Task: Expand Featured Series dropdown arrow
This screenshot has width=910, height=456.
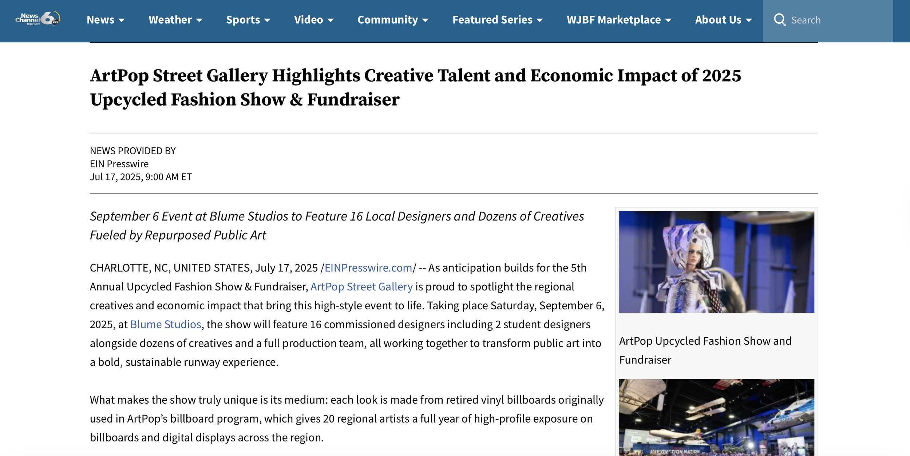Action: (540, 20)
